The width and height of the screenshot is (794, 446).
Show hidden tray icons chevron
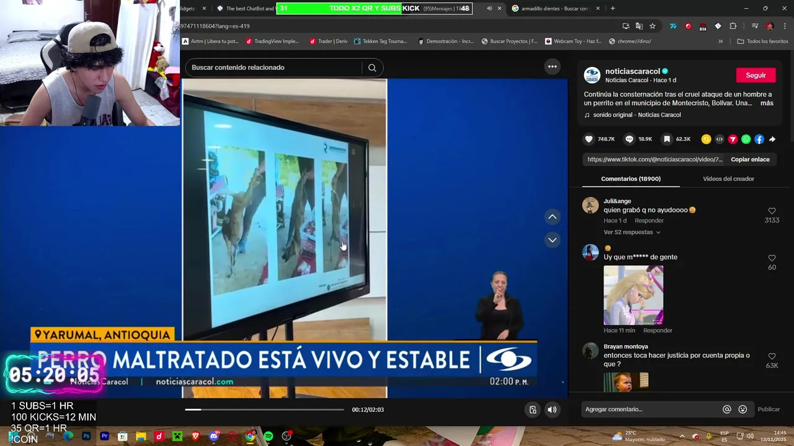pyautogui.click(x=682, y=437)
